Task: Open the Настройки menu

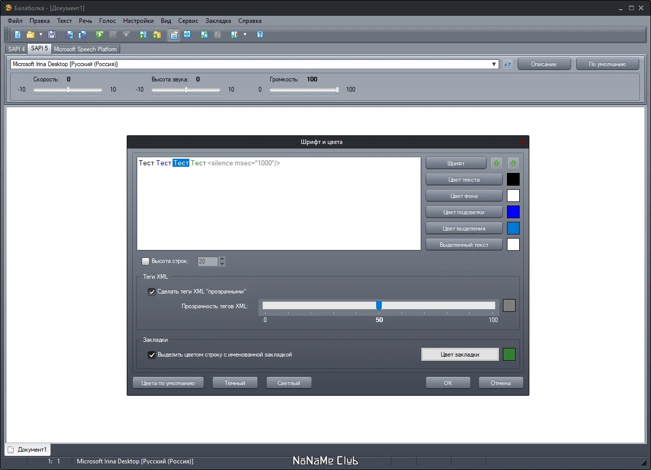Action: click(x=138, y=21)
